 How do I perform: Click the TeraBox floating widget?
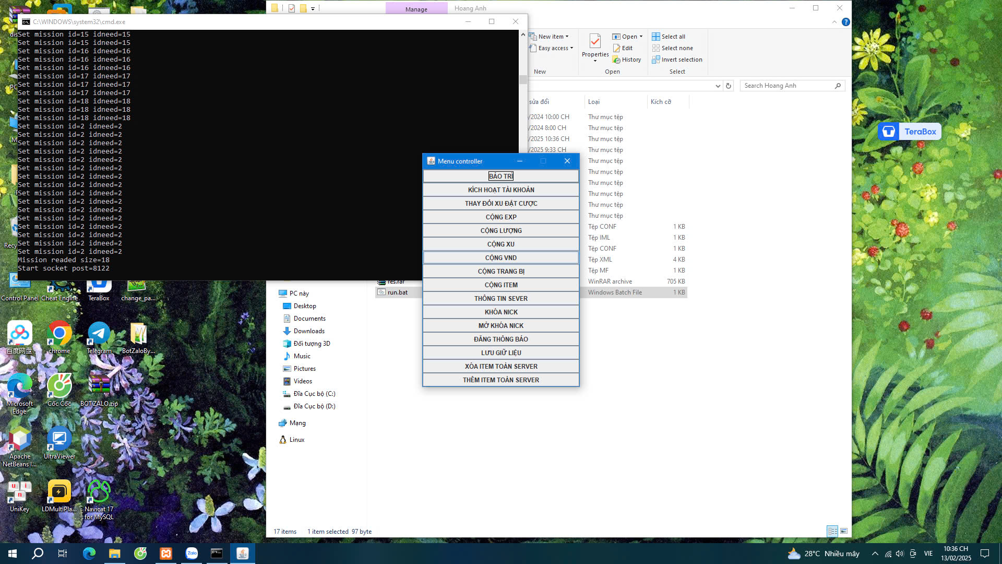click(x=909, y=132)
